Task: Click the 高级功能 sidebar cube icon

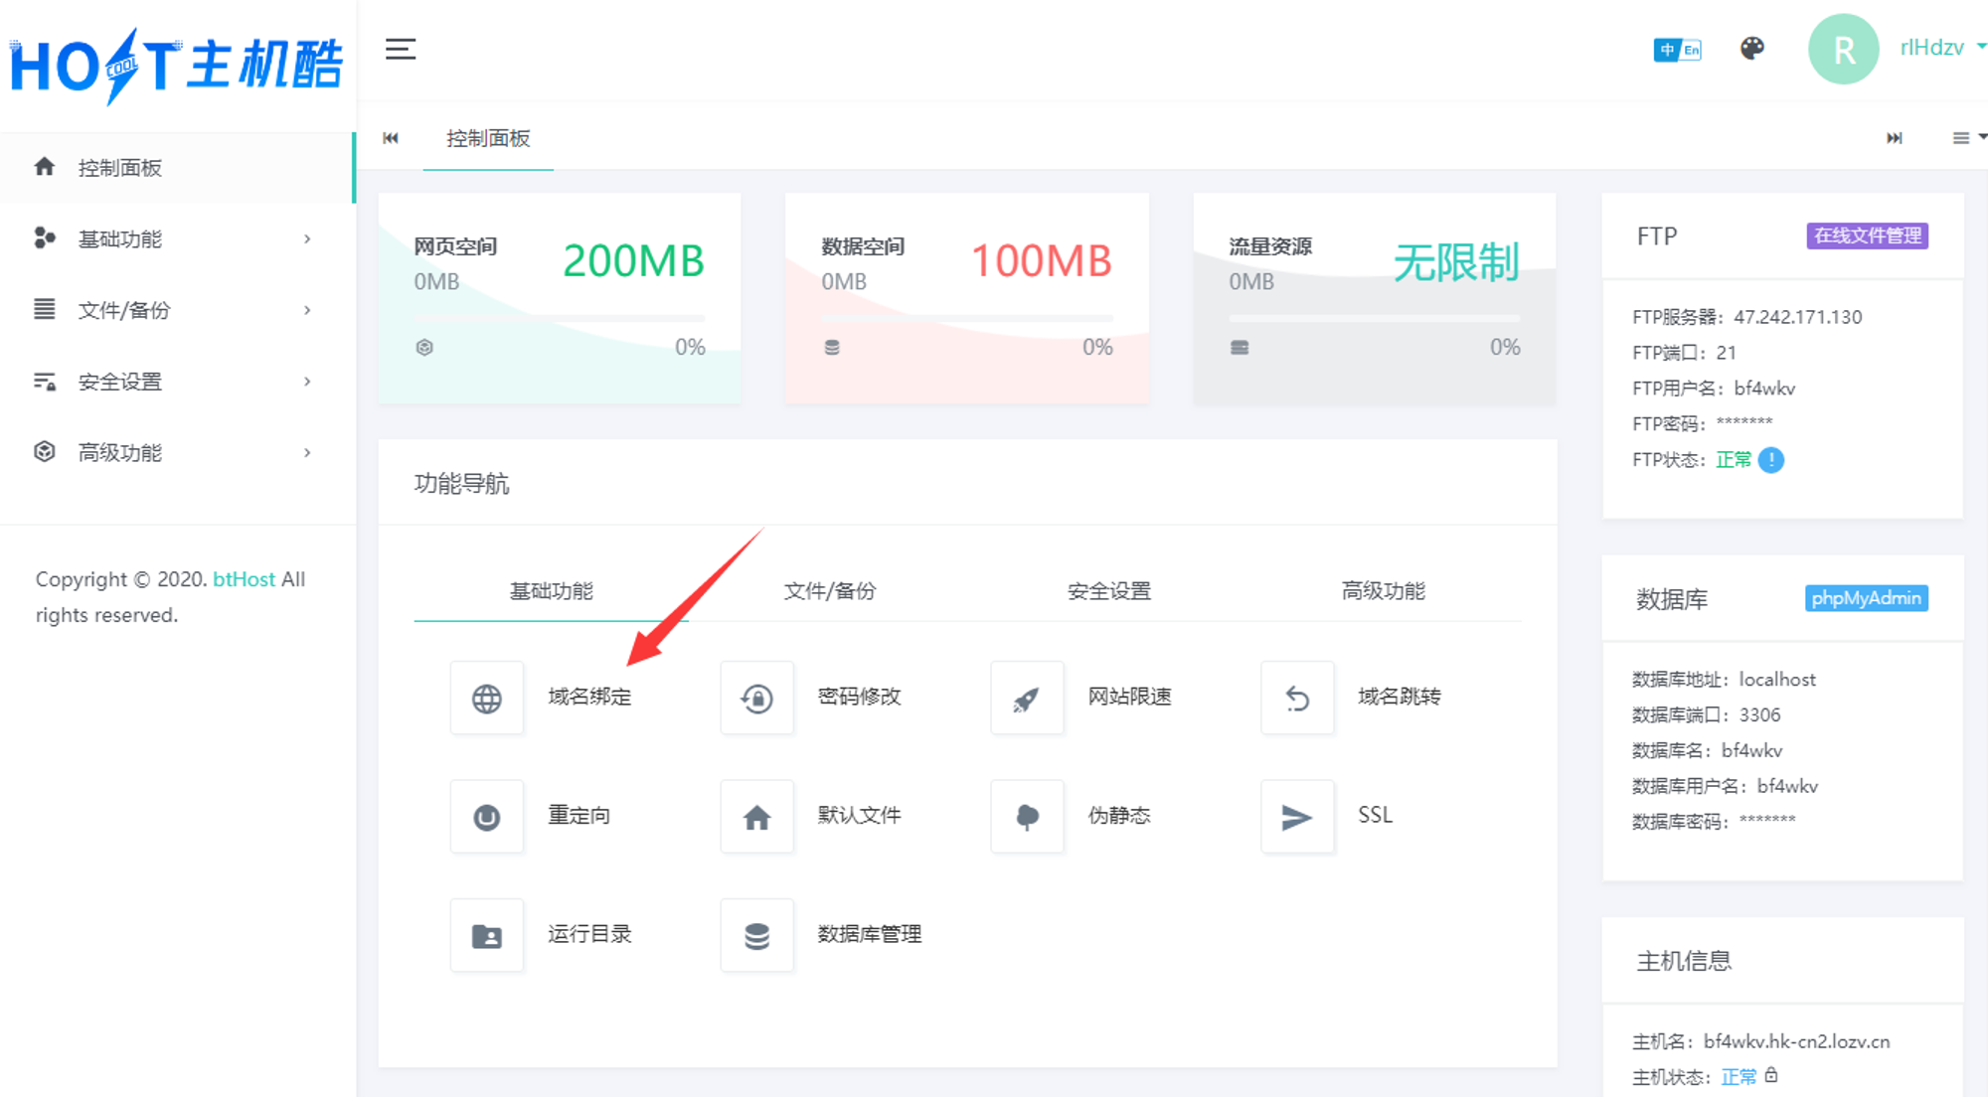Action: (x=45, y=451)
